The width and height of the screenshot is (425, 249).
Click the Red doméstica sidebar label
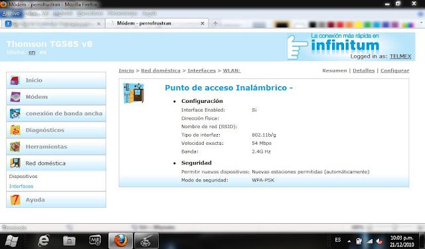46,163
